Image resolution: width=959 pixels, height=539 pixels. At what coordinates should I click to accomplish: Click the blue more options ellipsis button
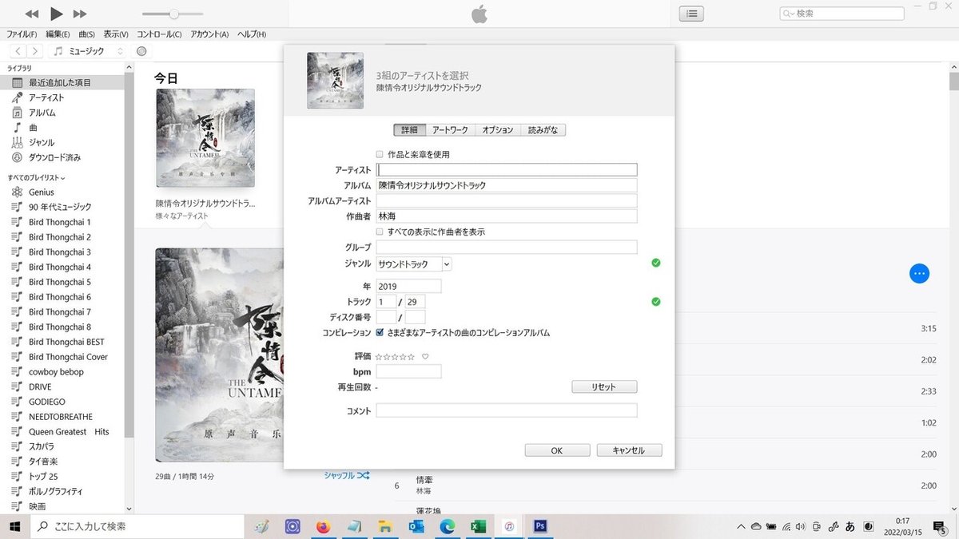[x=919, y=273]
